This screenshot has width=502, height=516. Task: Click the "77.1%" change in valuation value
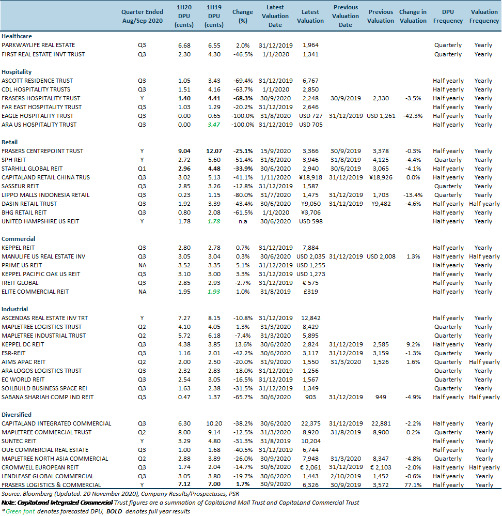coord(413,485)
